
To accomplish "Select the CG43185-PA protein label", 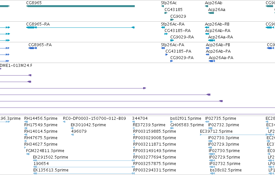I will (x=178, y=51).
